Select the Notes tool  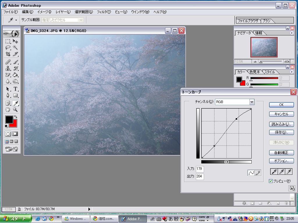pos(8,103)
